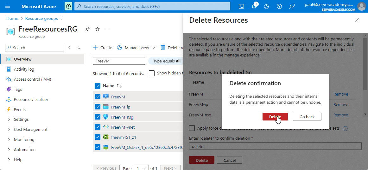Open the feedback icon in header

pos(292,6)
